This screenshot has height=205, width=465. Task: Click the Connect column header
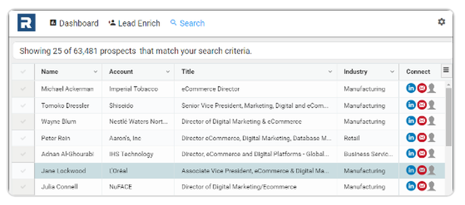click(418, 72)
